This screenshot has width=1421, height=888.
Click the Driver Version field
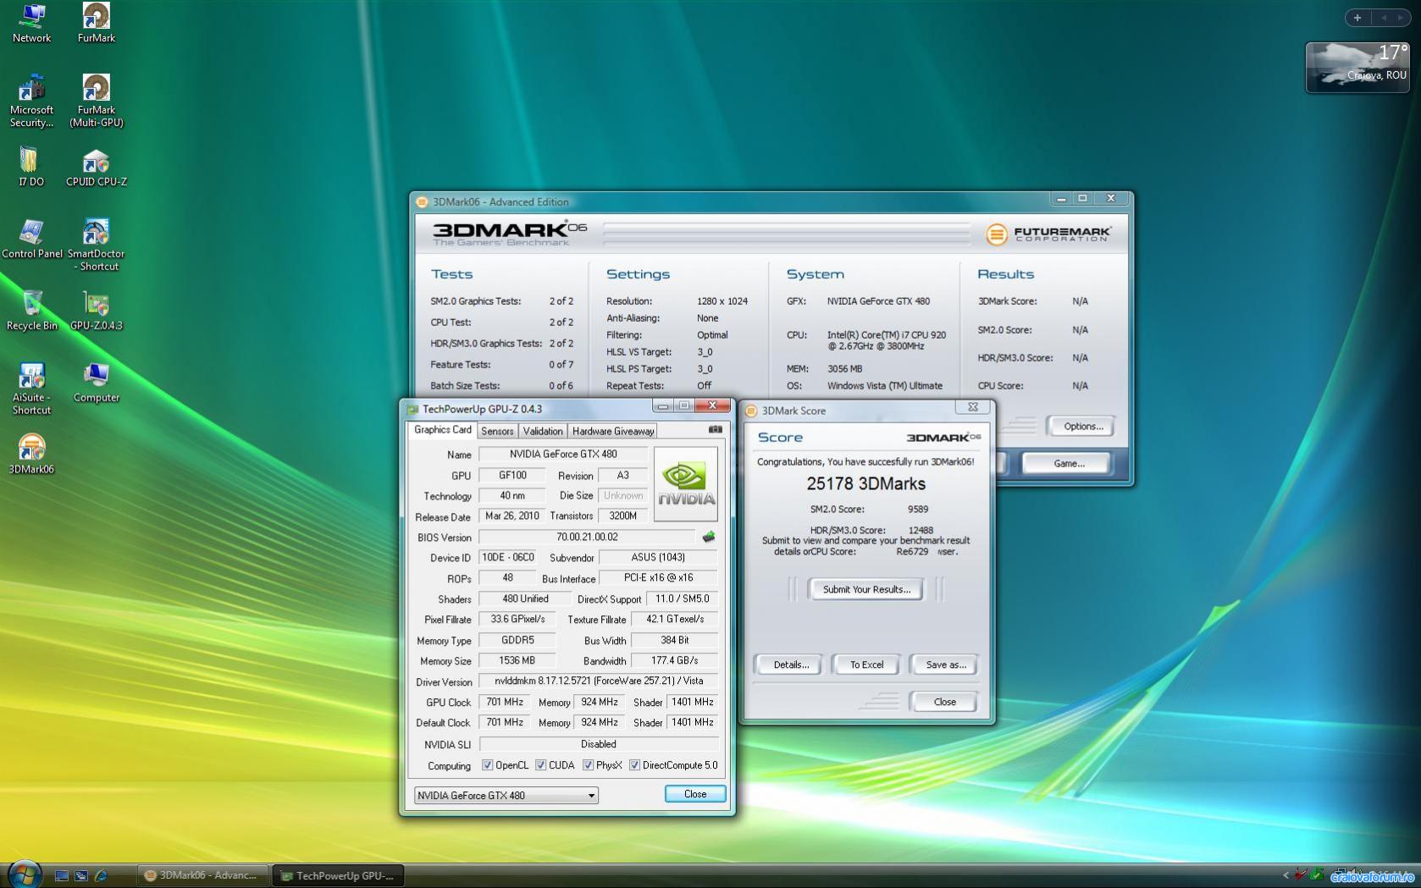tap(599, 681)
